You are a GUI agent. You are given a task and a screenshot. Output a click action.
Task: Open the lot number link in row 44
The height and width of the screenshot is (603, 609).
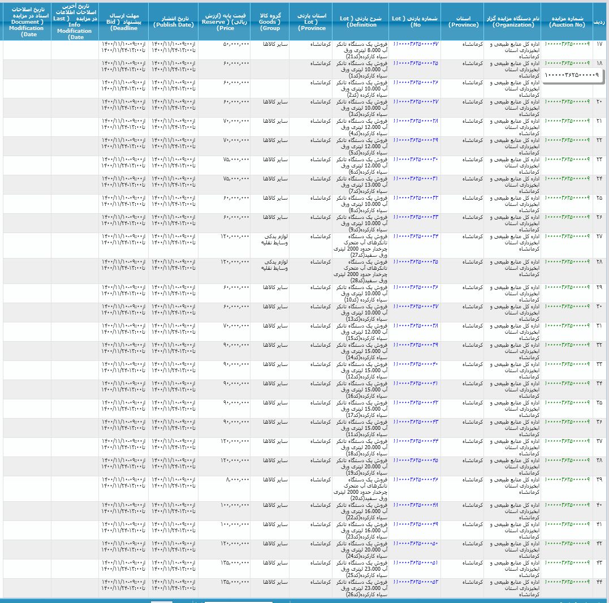coord(416,582)
